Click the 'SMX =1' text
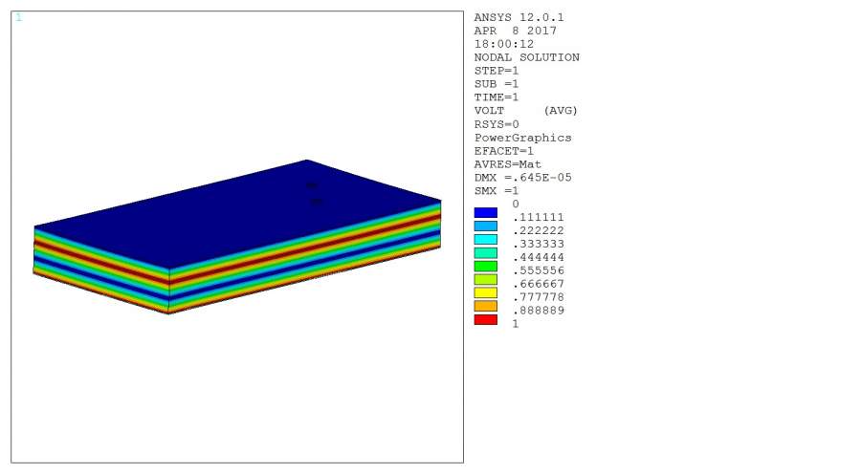This screenshot has height=474, width=861. pos(497,190)
